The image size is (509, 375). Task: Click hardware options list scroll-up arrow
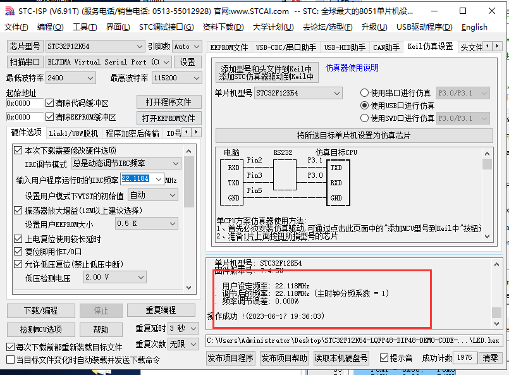click(x=188, y=151)
